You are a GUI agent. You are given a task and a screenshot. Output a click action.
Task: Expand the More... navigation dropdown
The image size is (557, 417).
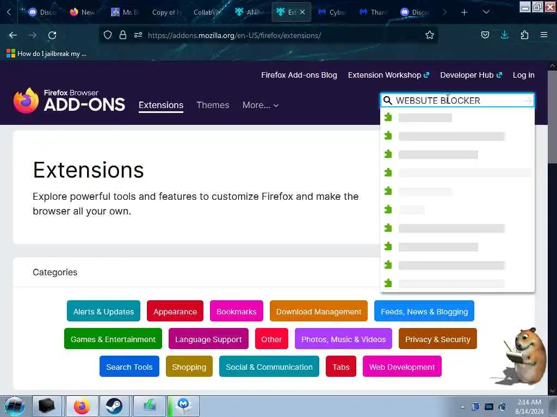pos(261,105)
